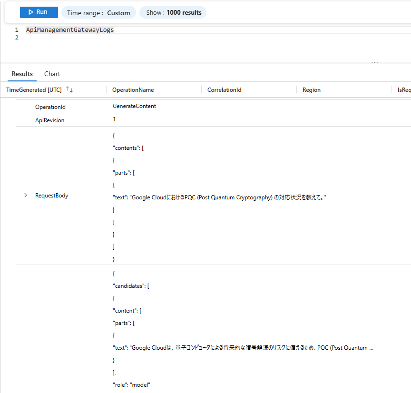The image size is (411, 393).
Task: Select the TimeGenerated [UTC] column header
Action: click(34, 90)
